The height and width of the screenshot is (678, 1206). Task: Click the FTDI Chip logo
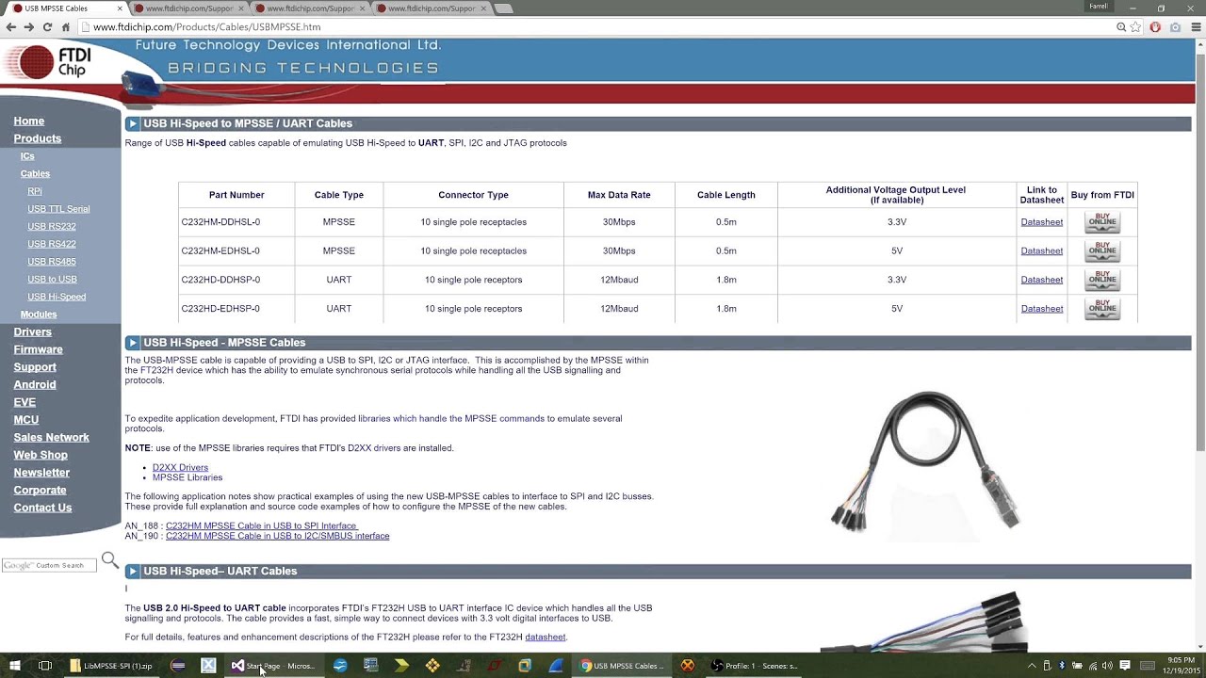tap(49, 62)
